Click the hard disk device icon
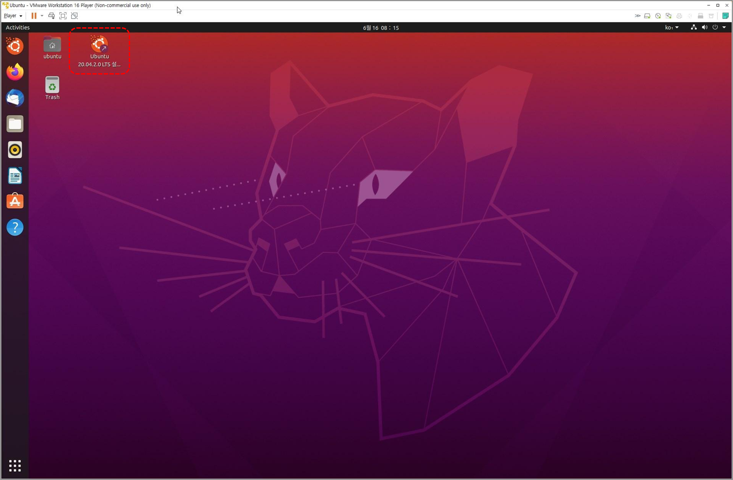 coord(647,16)
